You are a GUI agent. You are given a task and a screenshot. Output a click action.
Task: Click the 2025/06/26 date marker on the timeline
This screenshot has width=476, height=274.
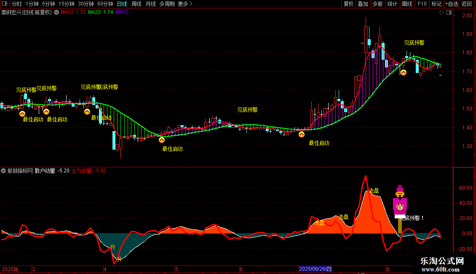coord(315,269)
